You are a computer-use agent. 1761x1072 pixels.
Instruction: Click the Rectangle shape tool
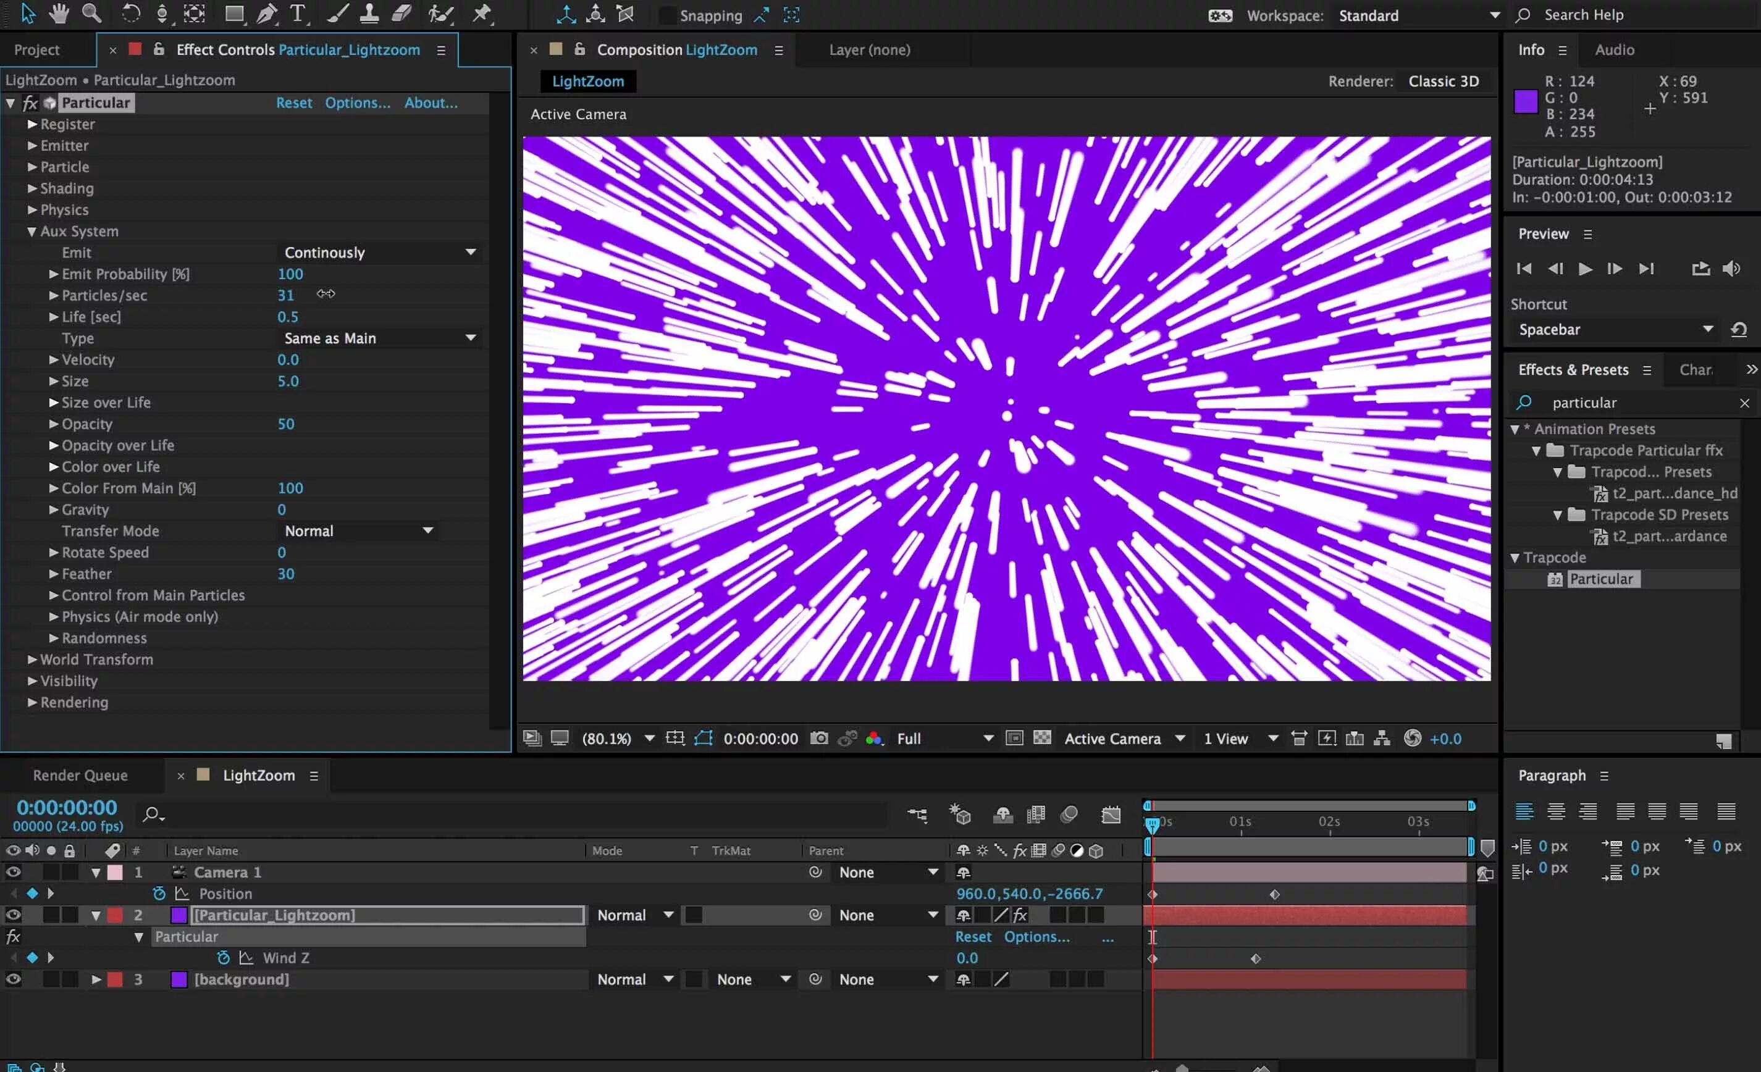[x=233, y=13]
